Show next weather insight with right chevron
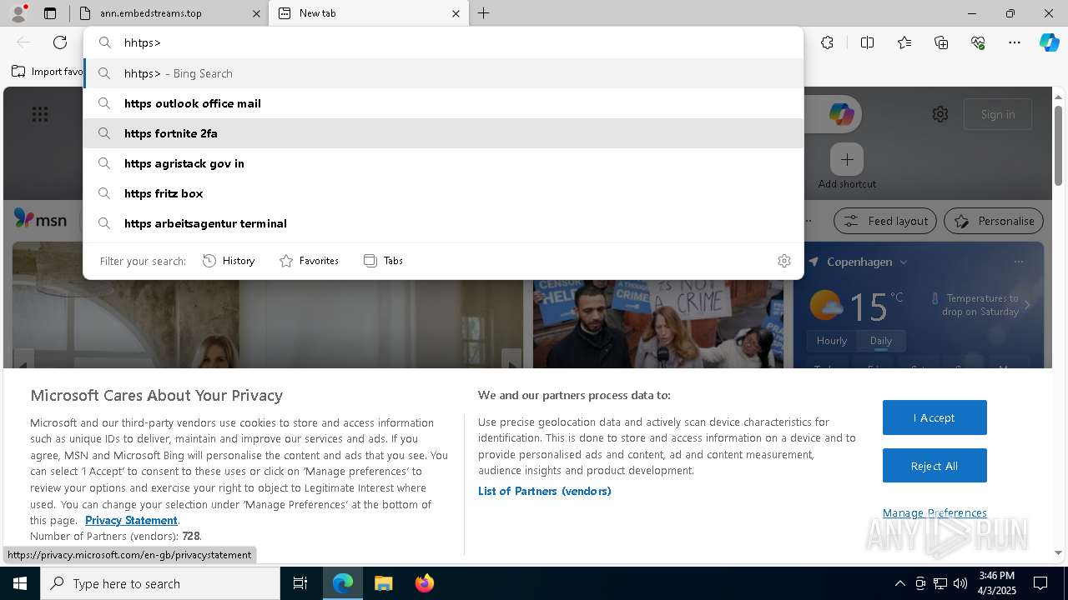Image resolution: width=1068 pixels, height=600 pixels. tap(1027, 305)
